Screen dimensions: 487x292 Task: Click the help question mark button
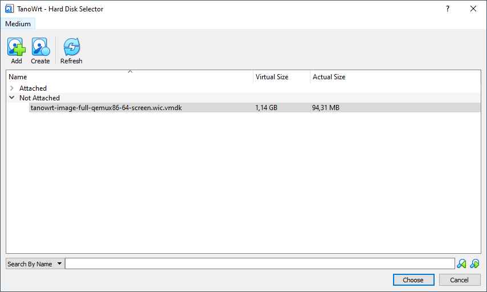point(448,9)
